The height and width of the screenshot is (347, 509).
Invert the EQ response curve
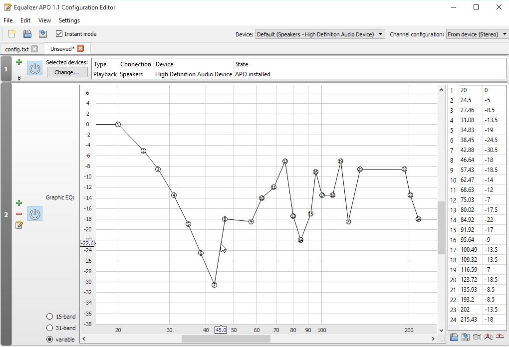click(477, 337)
